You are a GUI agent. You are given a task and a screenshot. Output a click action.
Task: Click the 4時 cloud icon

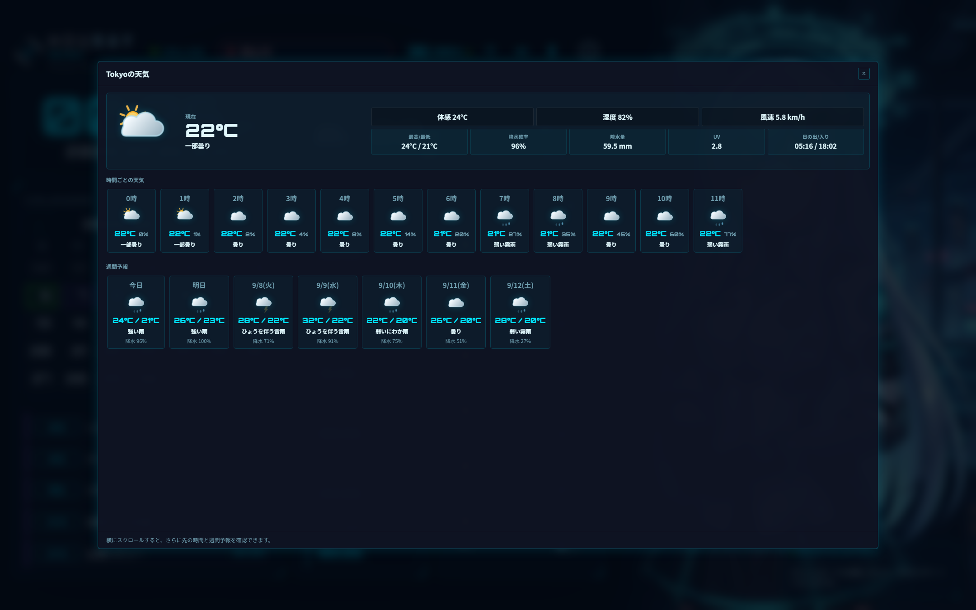pos(345,216)
